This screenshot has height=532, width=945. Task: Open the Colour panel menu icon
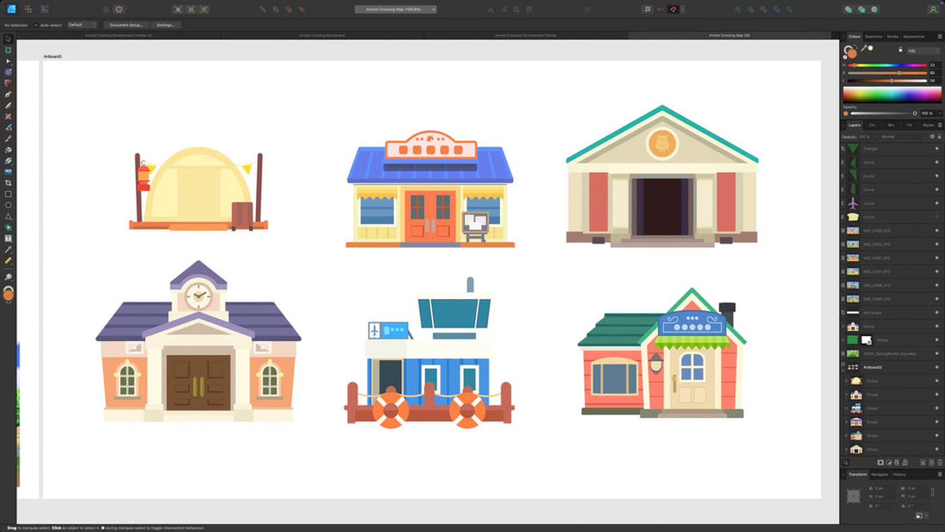pyautogui.click(x=940, y=36)
